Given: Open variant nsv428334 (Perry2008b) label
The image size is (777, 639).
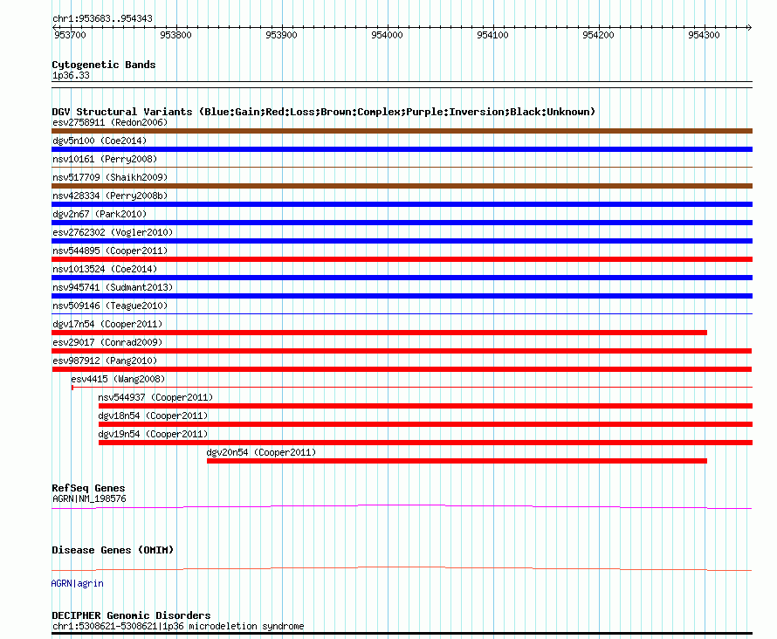Looking at the screenshot, I should coord(110,196).
